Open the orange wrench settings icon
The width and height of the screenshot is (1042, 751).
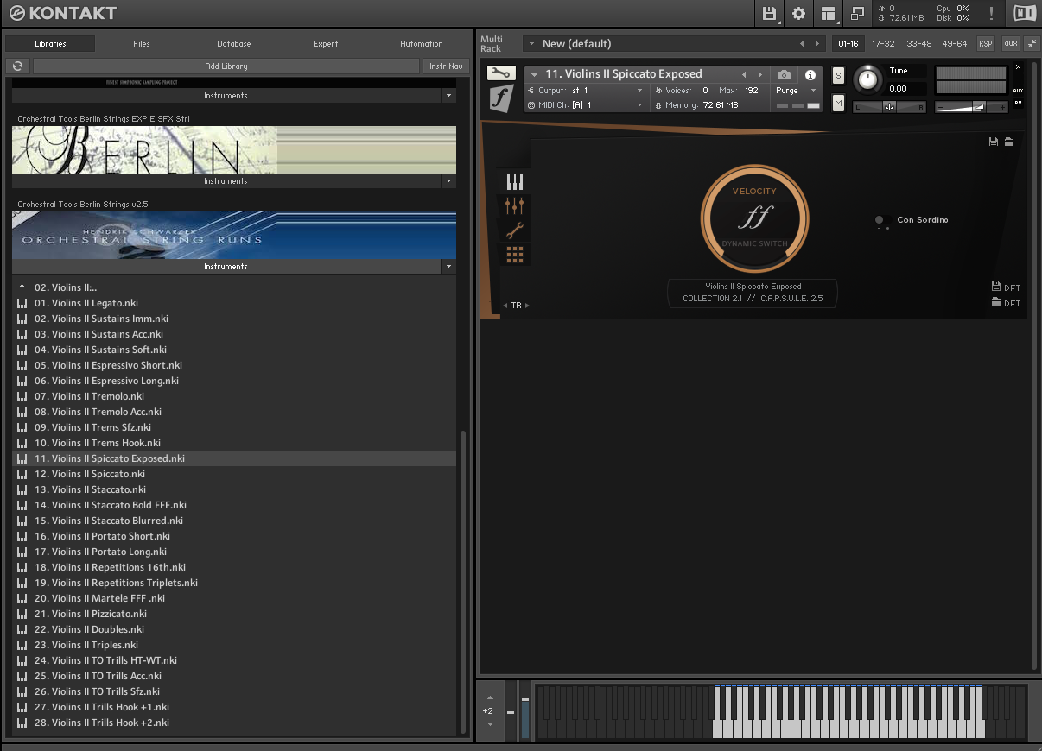click(x=515, y=230)
